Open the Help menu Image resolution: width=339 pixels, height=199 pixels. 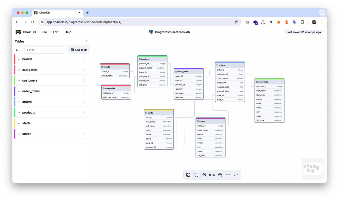tap(68, 32)
